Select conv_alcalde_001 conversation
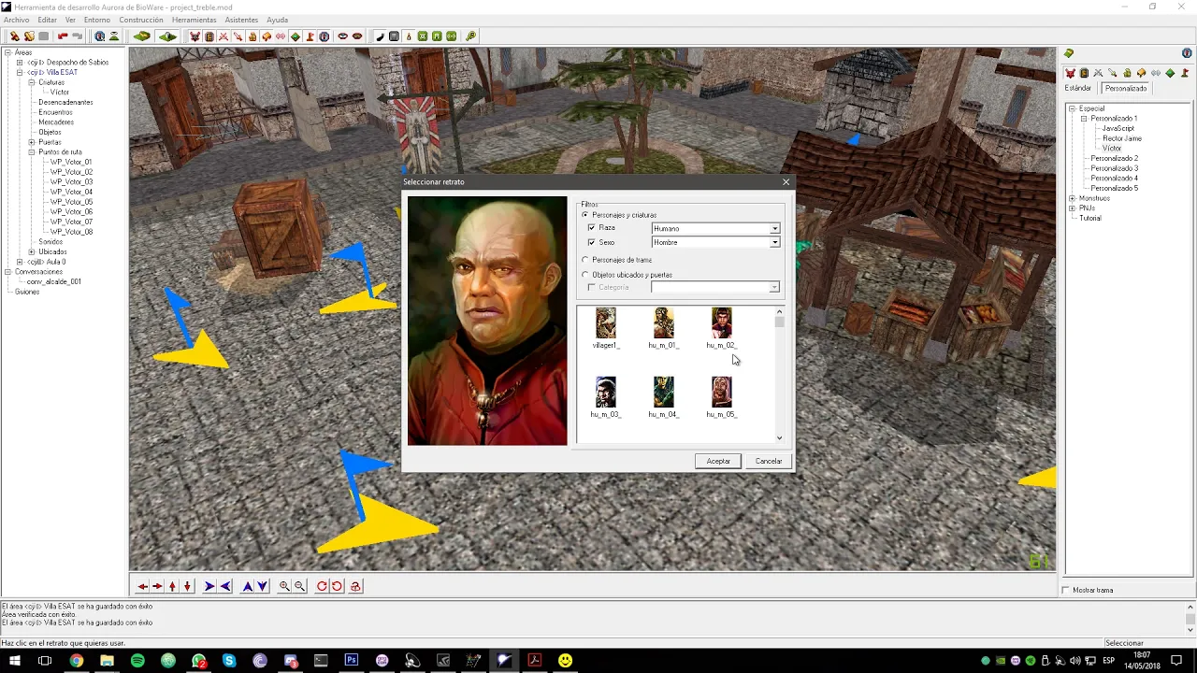Screen dimensions: 1197x673 53,281
